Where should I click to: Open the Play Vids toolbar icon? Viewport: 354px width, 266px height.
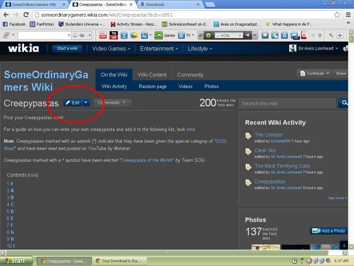click(103, 35)
